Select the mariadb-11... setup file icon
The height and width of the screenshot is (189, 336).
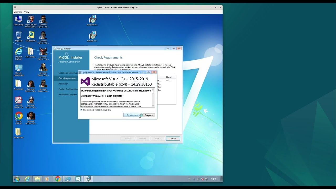(x=92, y=37)
